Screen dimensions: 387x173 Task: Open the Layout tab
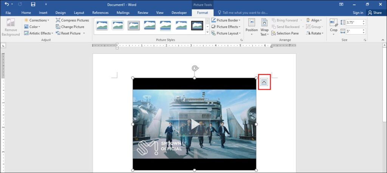[79, 12]
